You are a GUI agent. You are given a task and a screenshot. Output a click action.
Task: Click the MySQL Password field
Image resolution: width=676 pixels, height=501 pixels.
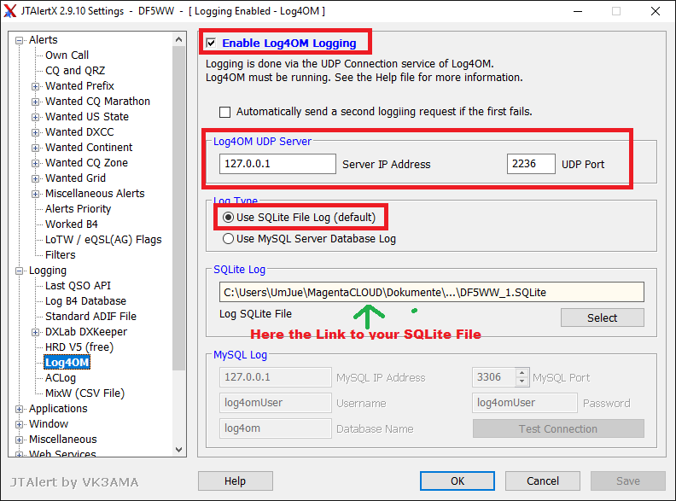pos(525,403)
